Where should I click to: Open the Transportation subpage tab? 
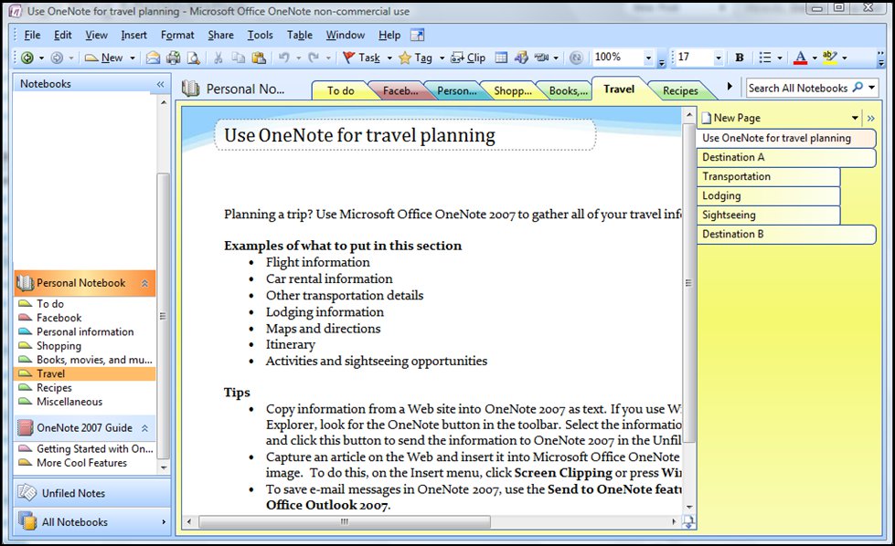click(x=768, y=177)
